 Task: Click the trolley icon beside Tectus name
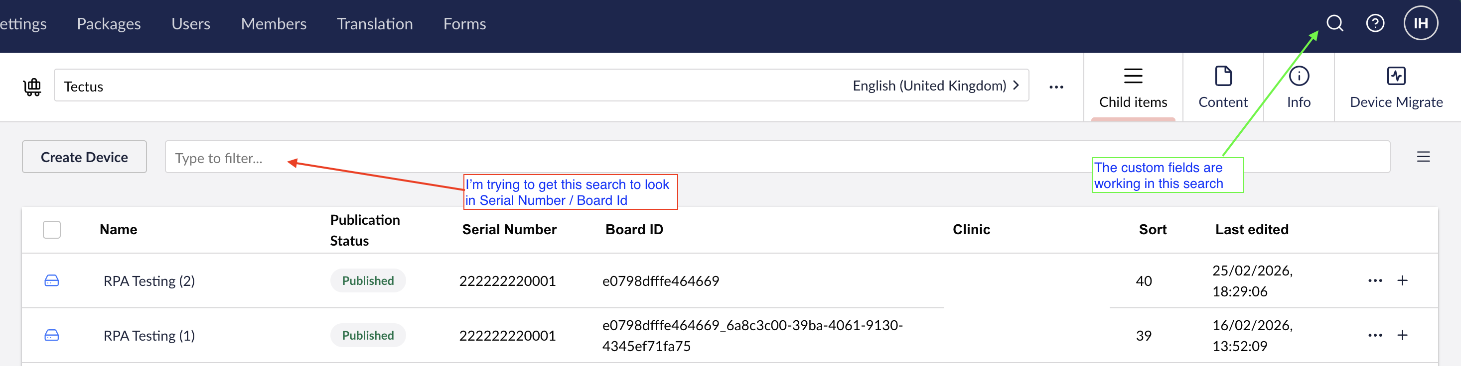(32, 87)
